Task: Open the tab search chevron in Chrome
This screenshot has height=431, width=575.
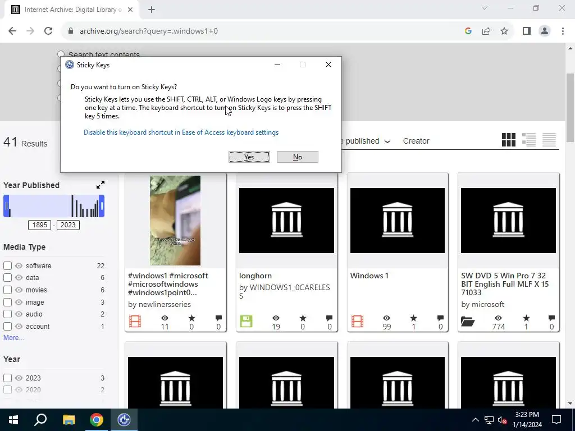Action: tap(485, 8)
